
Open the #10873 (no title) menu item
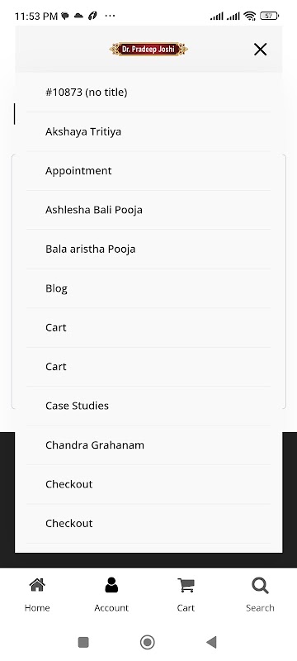148,93
